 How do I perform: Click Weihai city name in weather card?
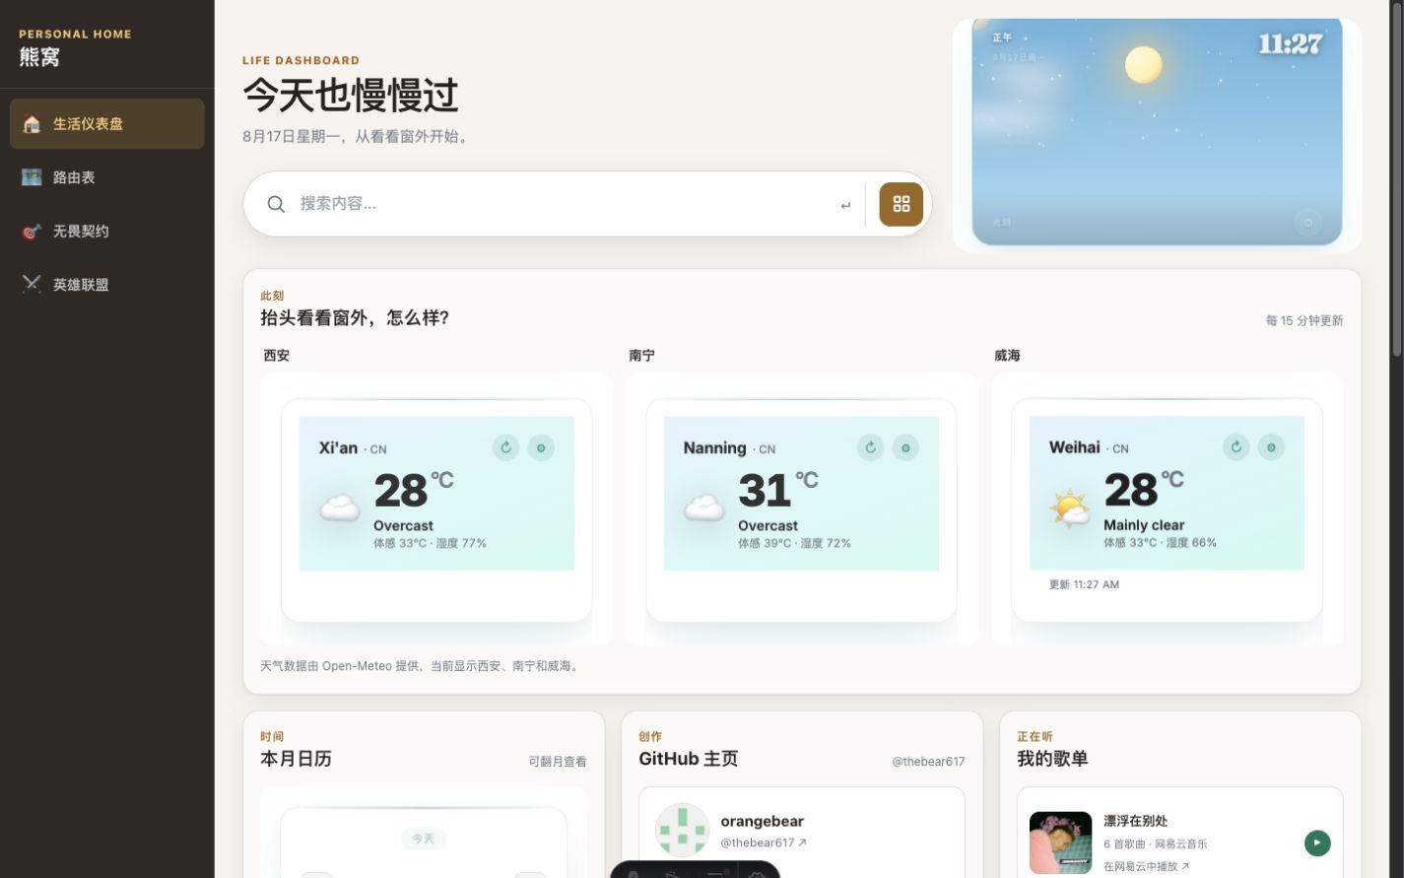(x=1074, y=446)
